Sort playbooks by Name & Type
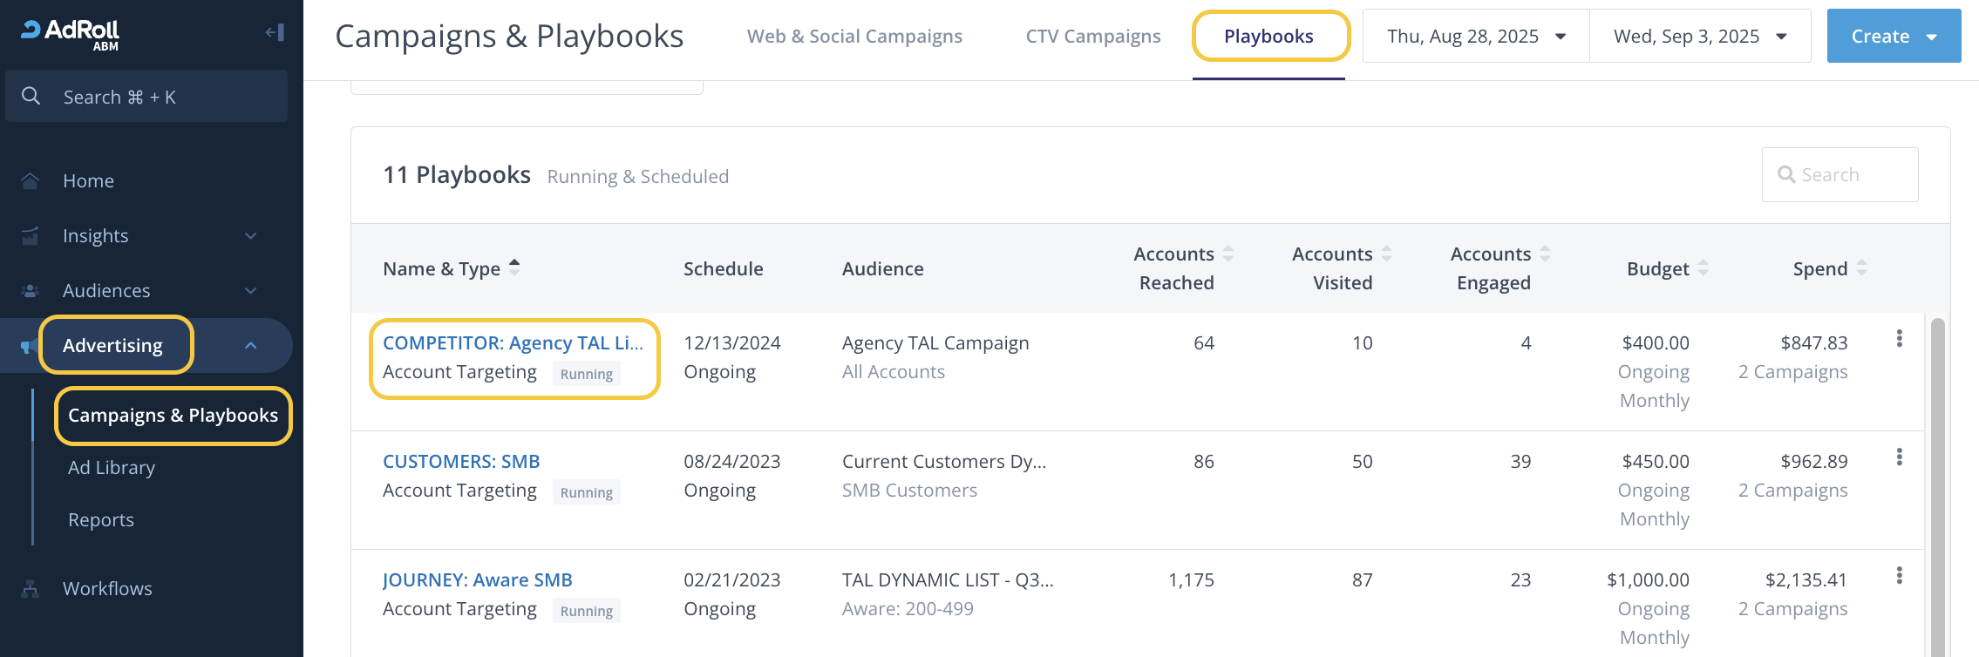The image size is (1979, 657). click(x=514, y=268)
